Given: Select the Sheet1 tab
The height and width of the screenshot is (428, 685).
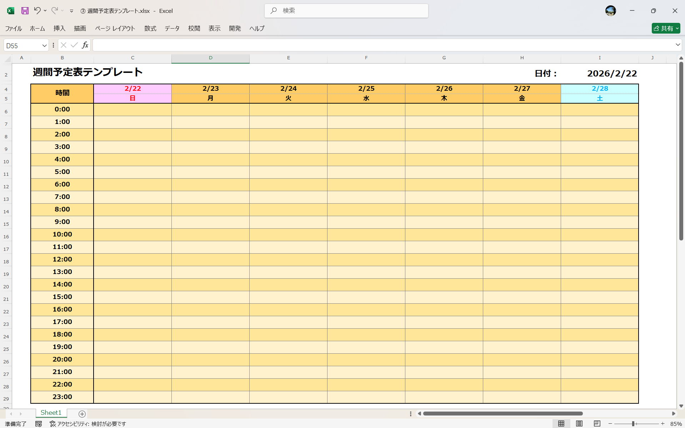Looking at the screenshot, I should [x=51, y=412].
